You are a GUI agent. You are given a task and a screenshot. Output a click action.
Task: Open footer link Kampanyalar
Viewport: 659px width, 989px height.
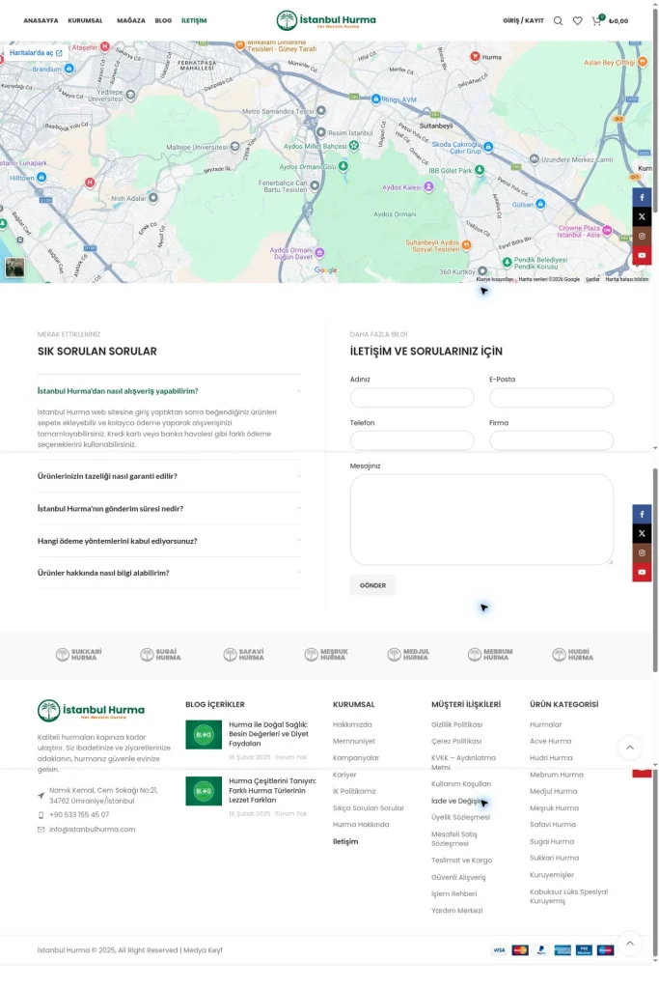(356, 758)
